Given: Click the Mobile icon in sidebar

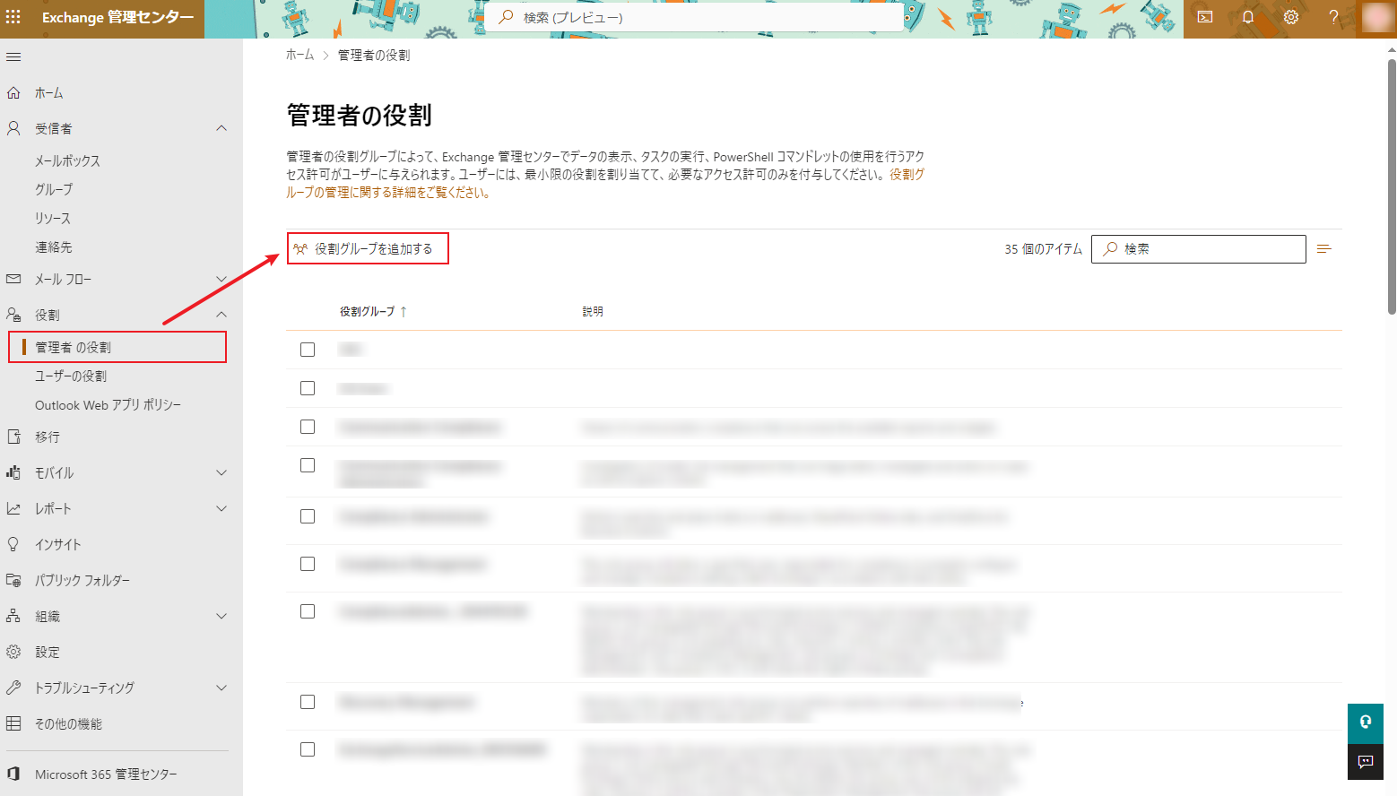Looking at the screenshot, I should 13,472.
